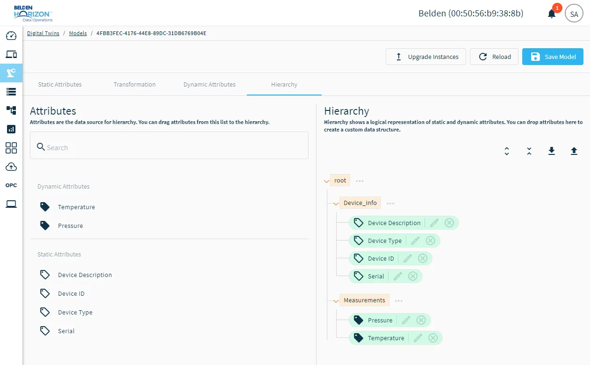This screenshot has height=365, width=590.
Task: Collapse all hierarchy nodes icon
Action: point(529,151)
